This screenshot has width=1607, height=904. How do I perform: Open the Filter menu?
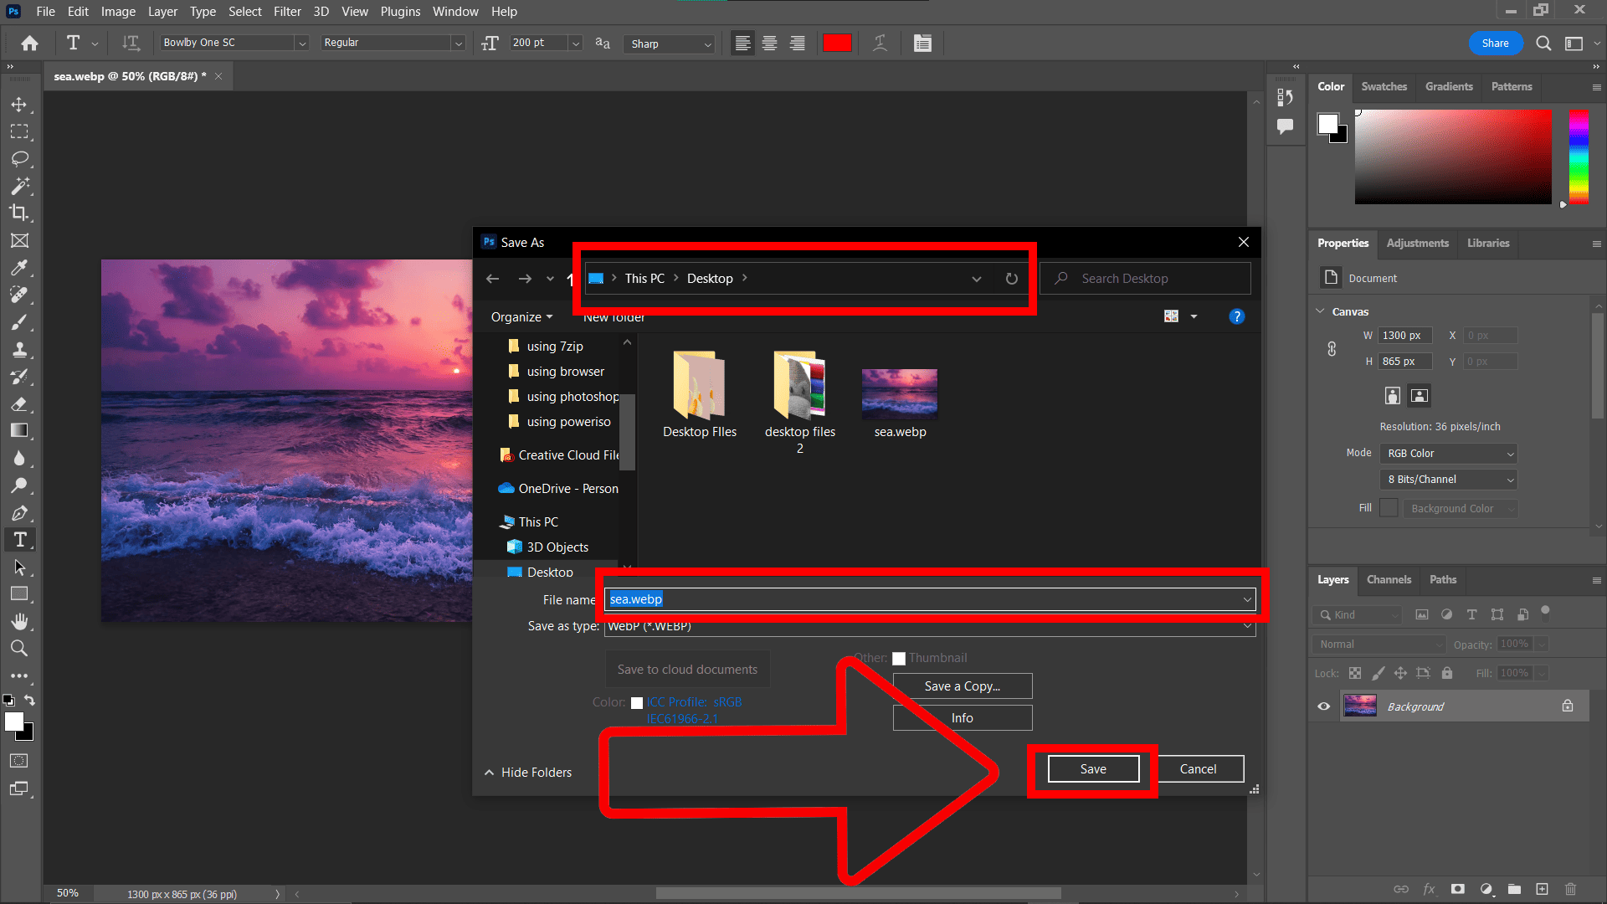287,11
